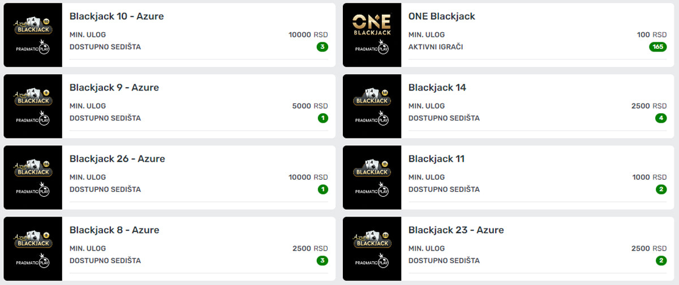
Task: Click the Blackjack 26 - Azure title
Action: [117, 159]
